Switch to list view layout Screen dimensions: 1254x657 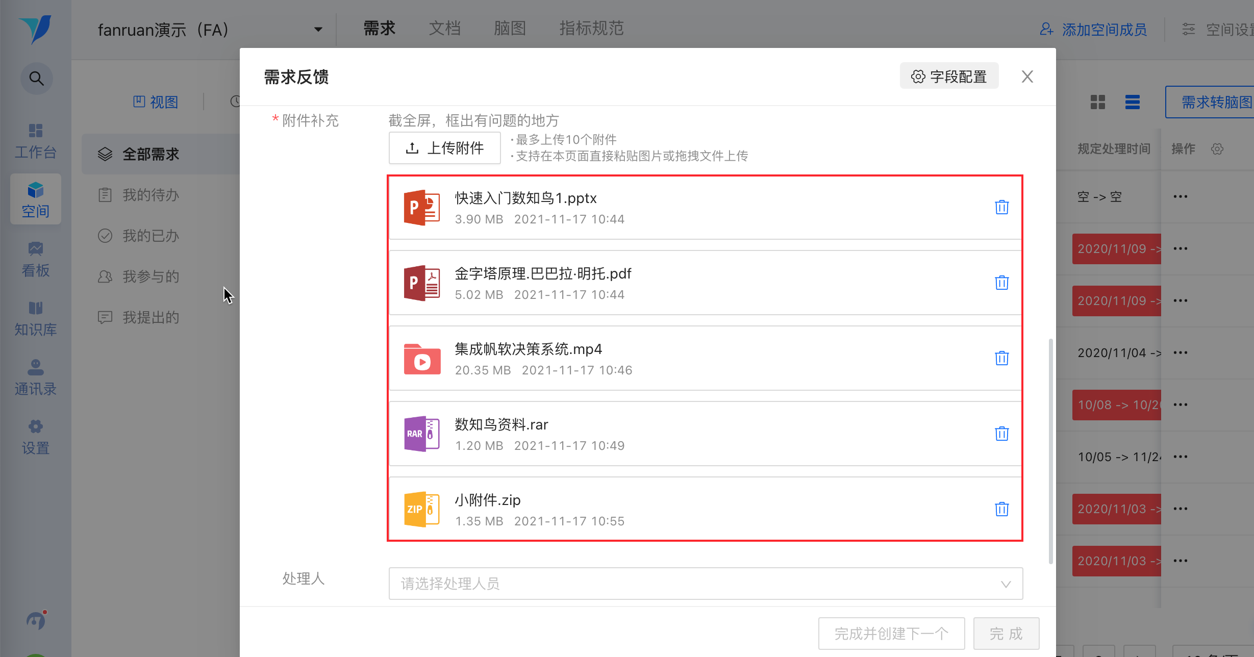pyautogui.click(x=1132, y=102)
